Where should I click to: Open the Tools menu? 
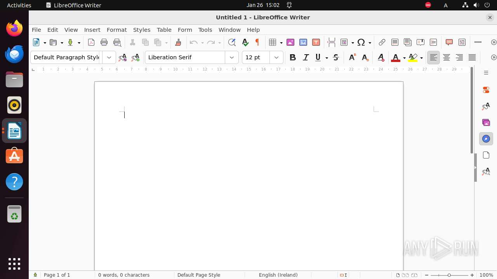pyautogui.click(x=205, y=30)
